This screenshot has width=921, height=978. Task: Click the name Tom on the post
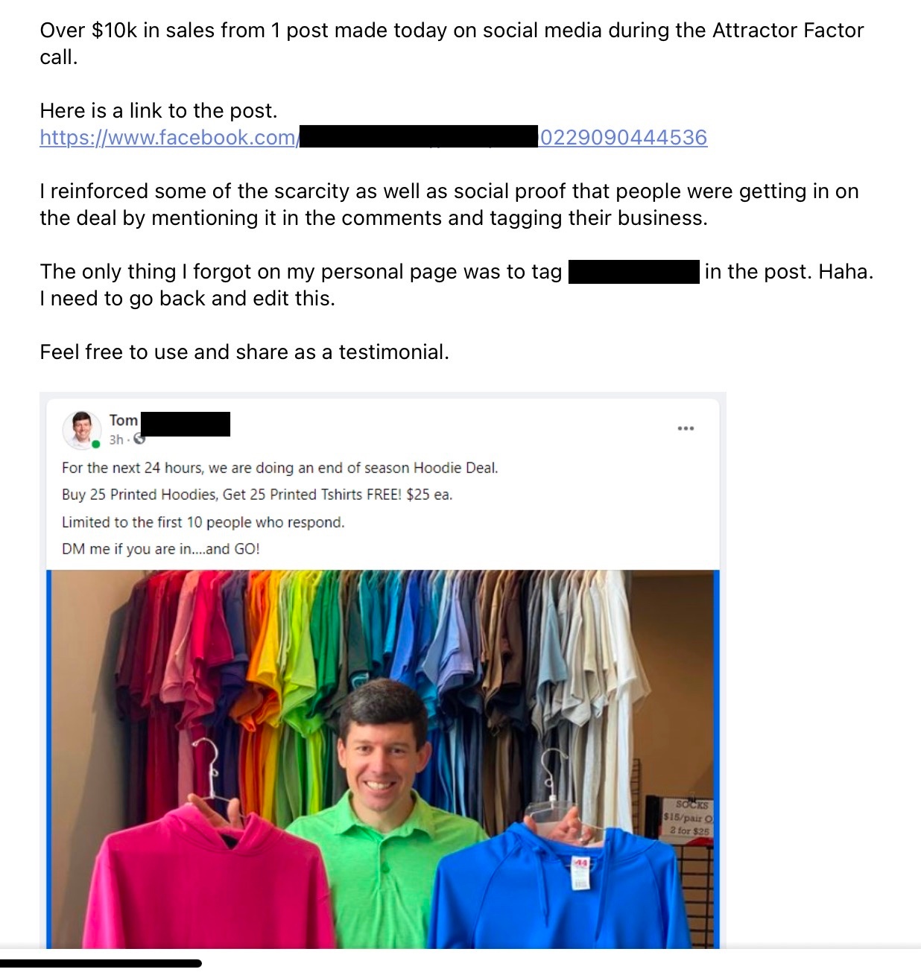[x=124, y=420]
